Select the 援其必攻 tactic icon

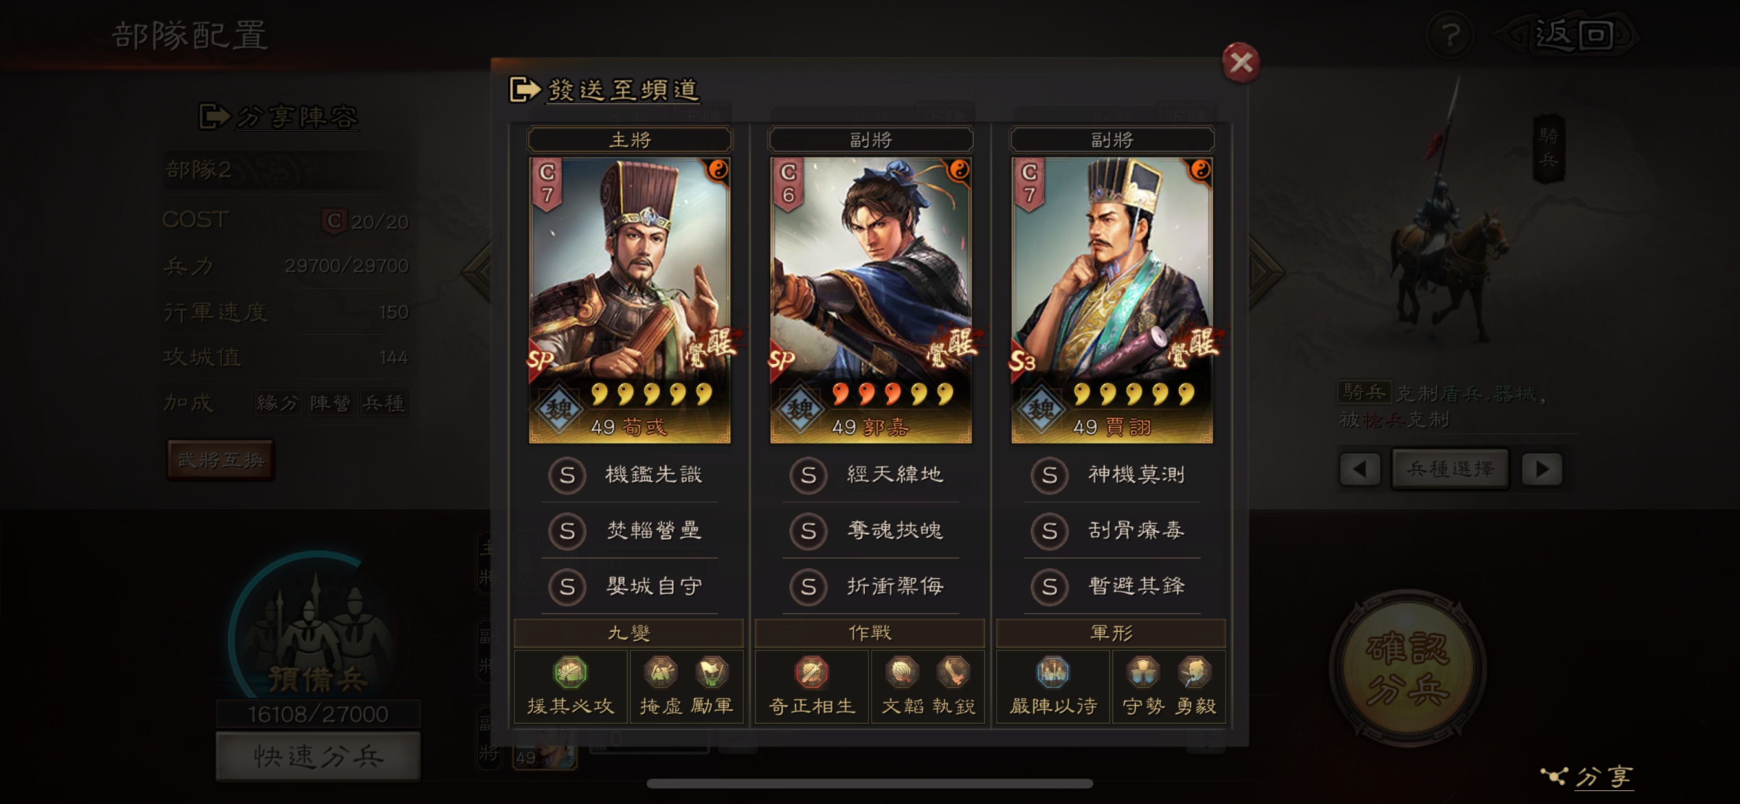(x=570, y=672)
